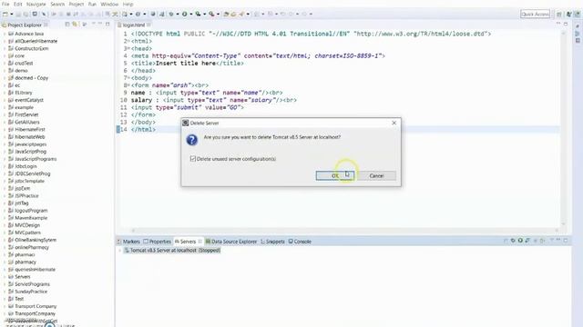
Task: Click Cancel in the Delete Server dialog
Action: (x=376, y=175)
